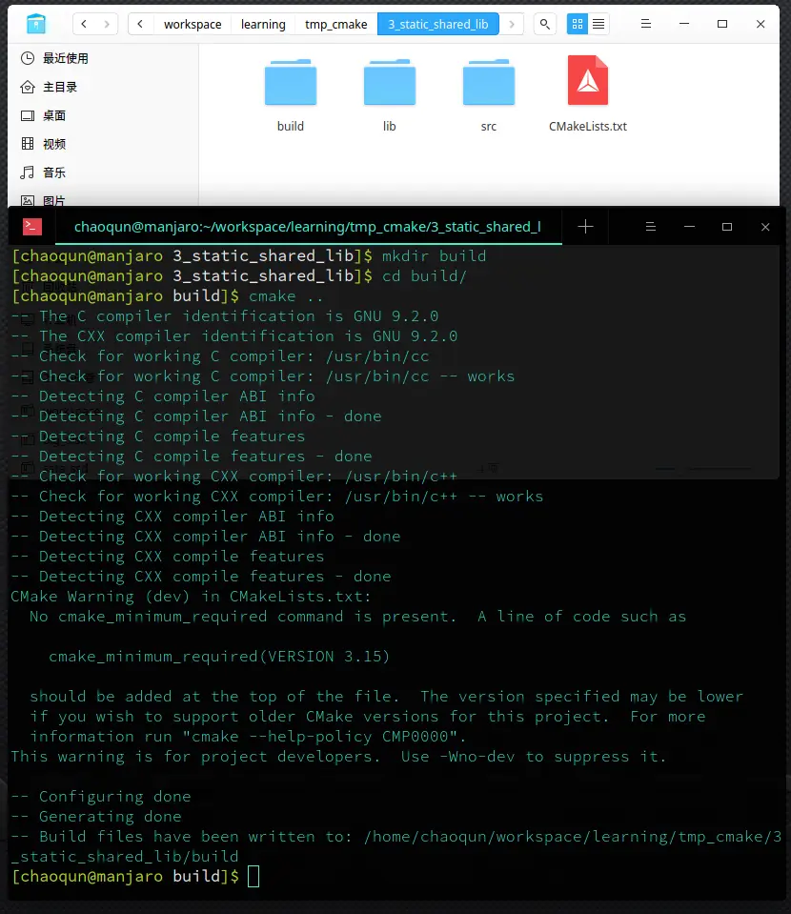Close the file manager window
Screen dimensions: 791x914
click(761, 24)
